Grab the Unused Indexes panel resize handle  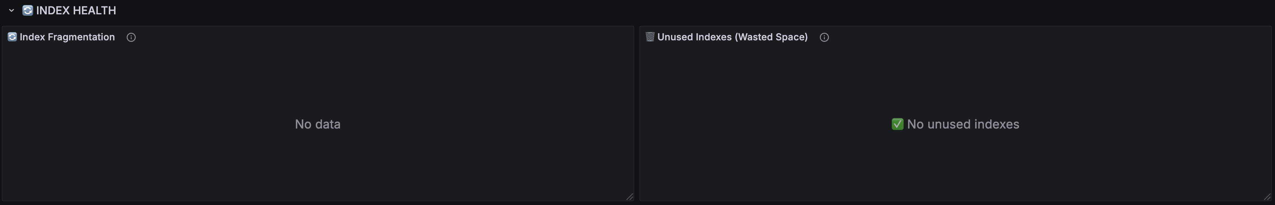(x=1267, y=197)
